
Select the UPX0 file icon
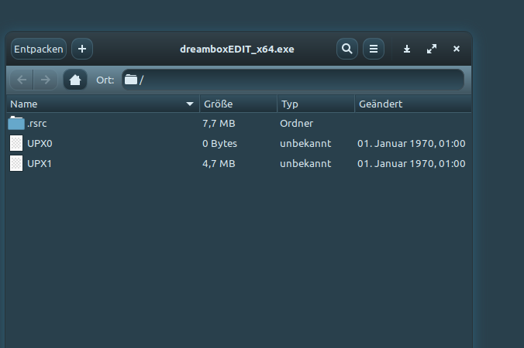point(16,143)
